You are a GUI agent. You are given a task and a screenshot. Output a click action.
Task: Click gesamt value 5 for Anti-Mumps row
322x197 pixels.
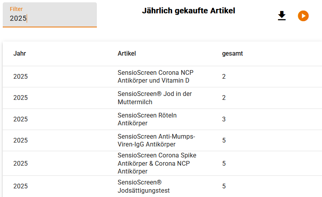[224, 140]
